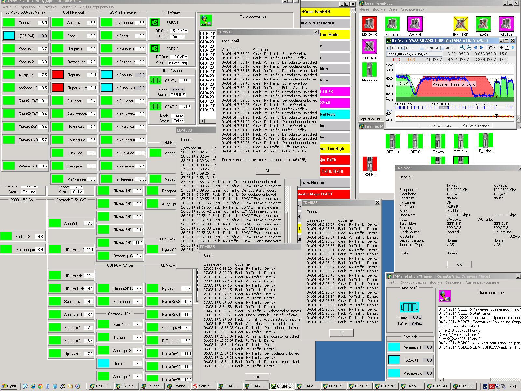Screen dimensions: 521x391
Task: Enable the инфо checkbox
Action: point(442,48)
